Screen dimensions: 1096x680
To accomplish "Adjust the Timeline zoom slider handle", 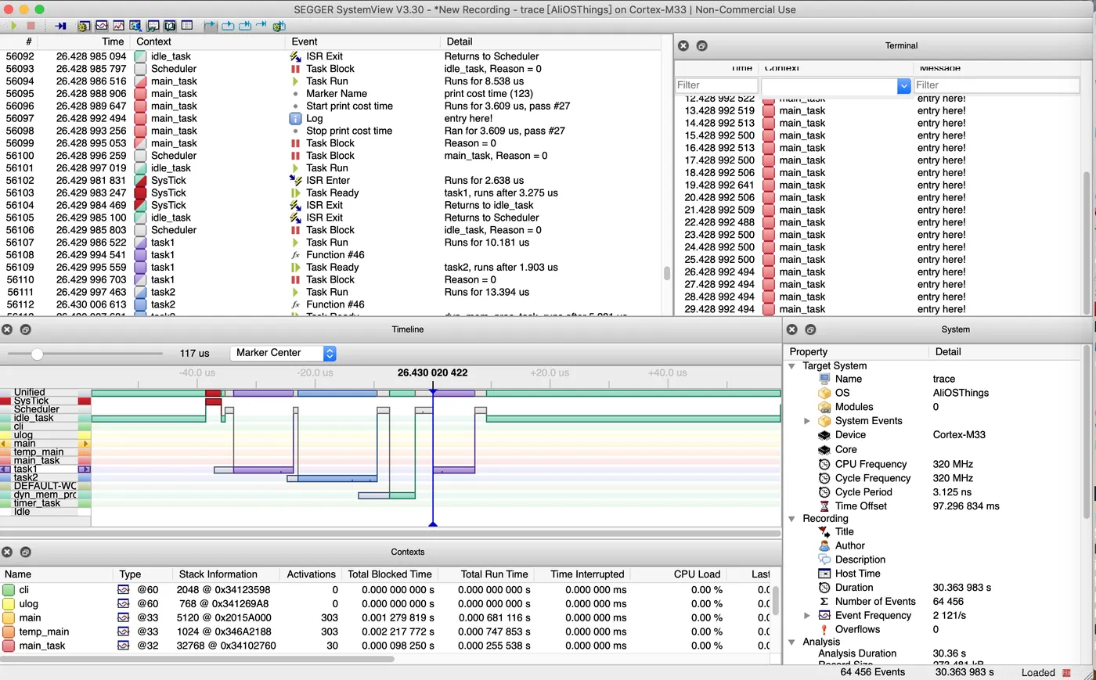I will point(37,354).
